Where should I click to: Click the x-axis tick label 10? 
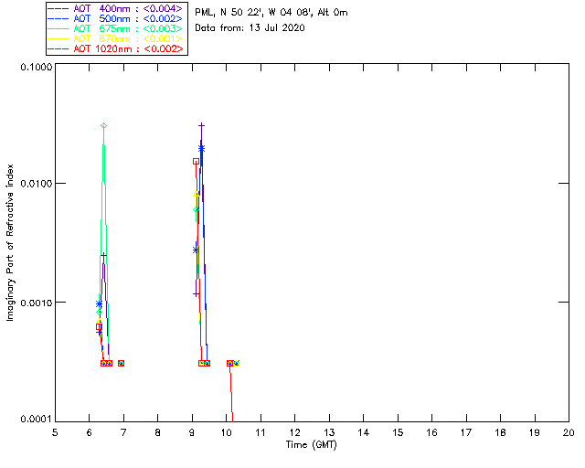click(226, 432)
